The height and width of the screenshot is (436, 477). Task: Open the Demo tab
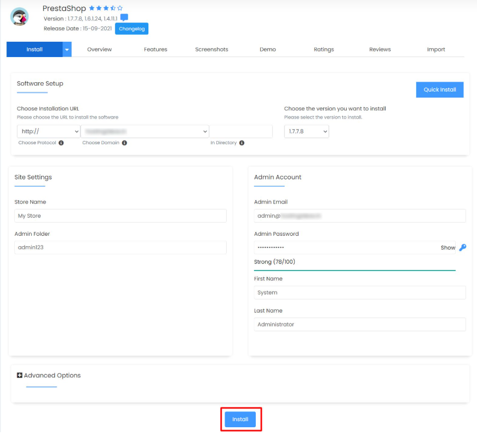click(267, 49)
